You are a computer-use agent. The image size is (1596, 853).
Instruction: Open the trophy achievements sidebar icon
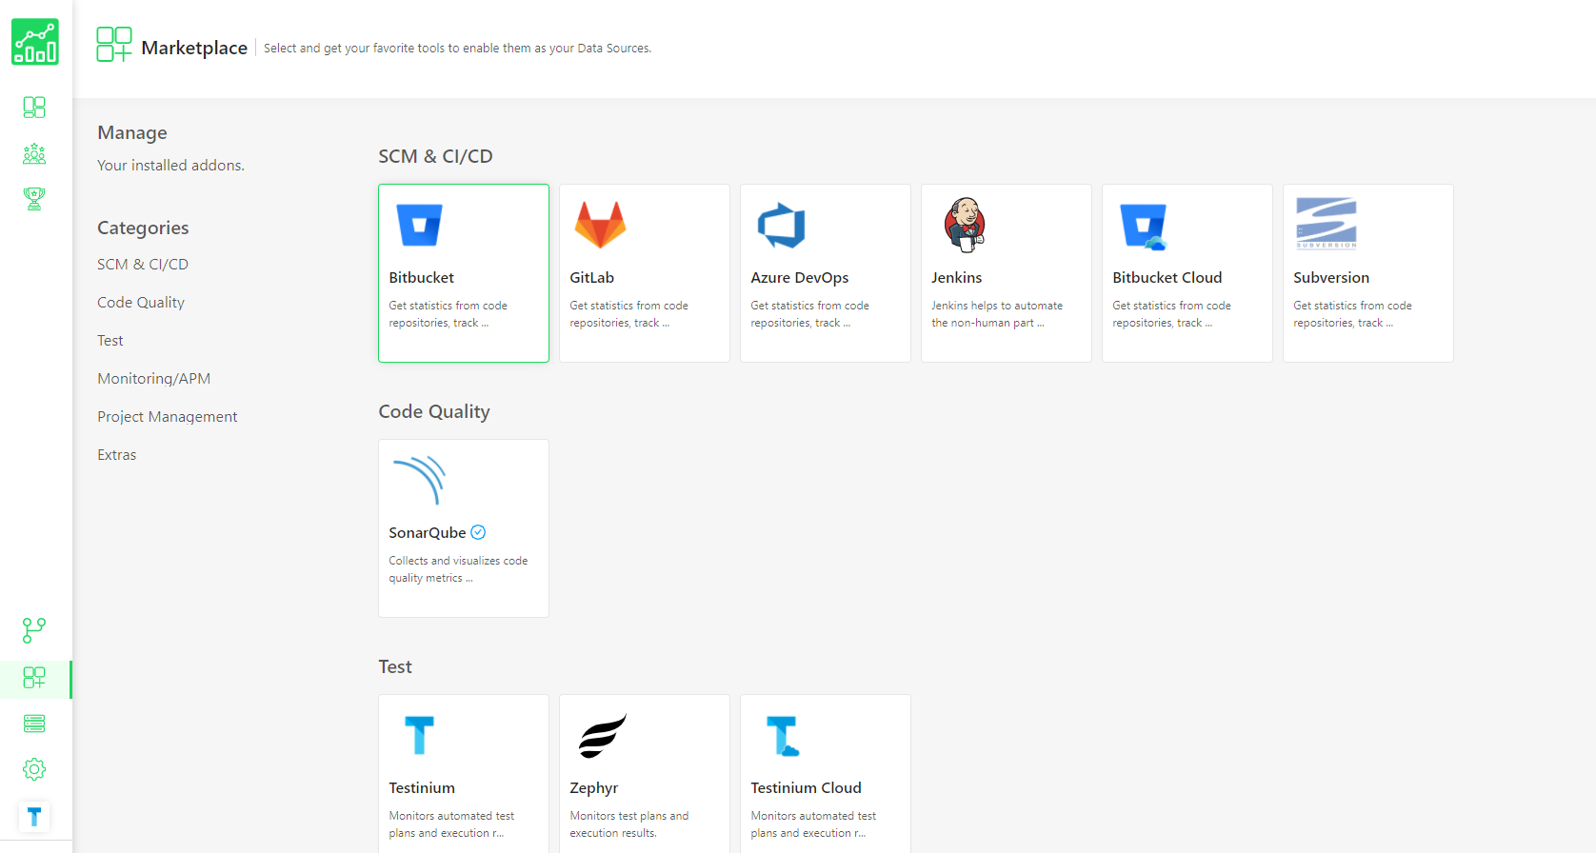[34, 199]
